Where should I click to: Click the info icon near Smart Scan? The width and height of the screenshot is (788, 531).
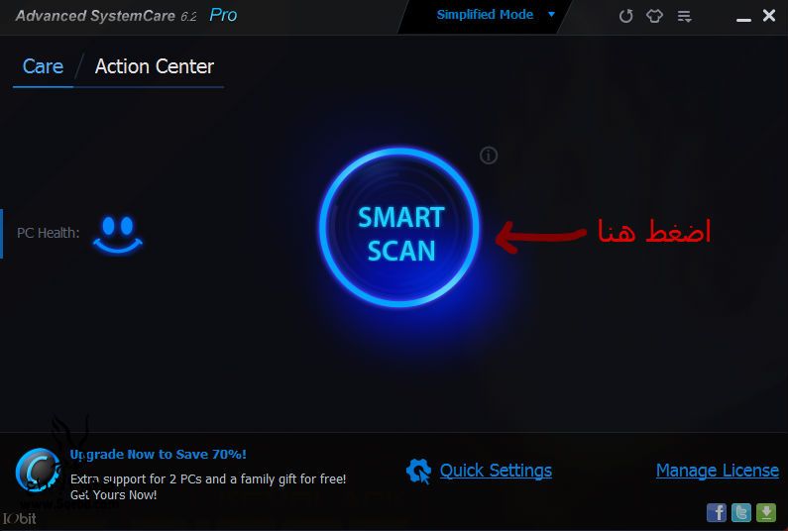(x=489, y=156)
